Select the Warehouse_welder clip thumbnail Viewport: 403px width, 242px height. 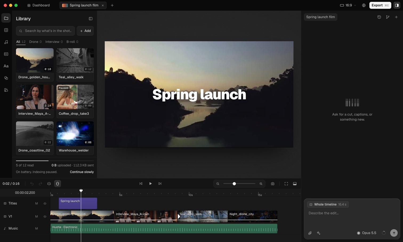tap(75, 134)
